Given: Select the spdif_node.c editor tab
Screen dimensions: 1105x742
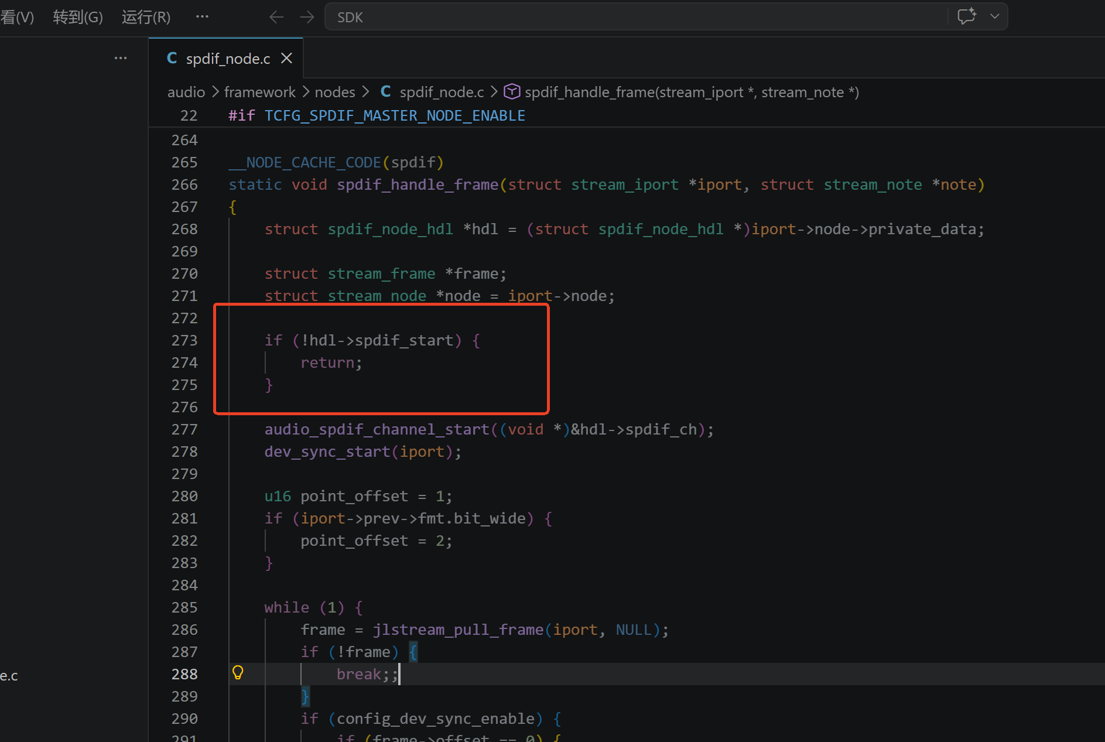Looking at the screenshot, I should pos(226,59).
